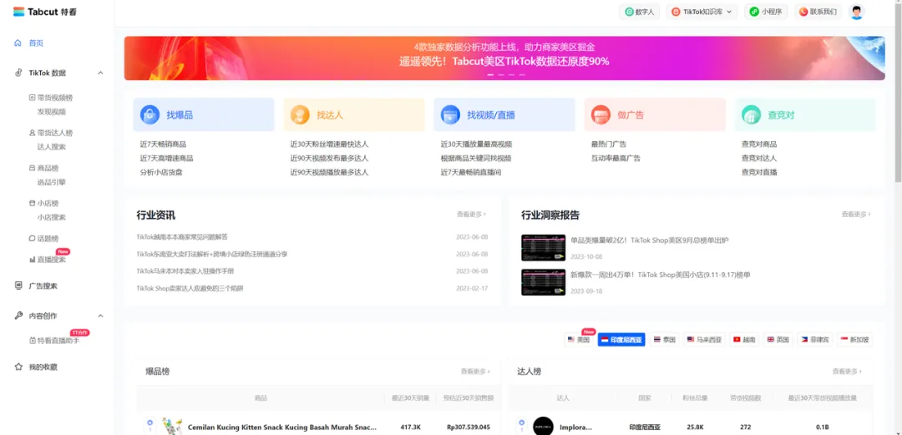The image size is (902, 435).
Task: Click the 小程序 button in header
Action: coord(766,12)
